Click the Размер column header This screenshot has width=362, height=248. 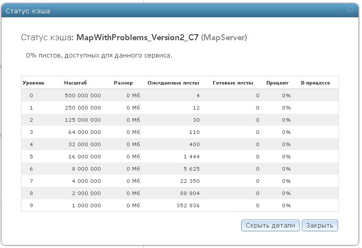pyautogui.click(x=123, y=82)
